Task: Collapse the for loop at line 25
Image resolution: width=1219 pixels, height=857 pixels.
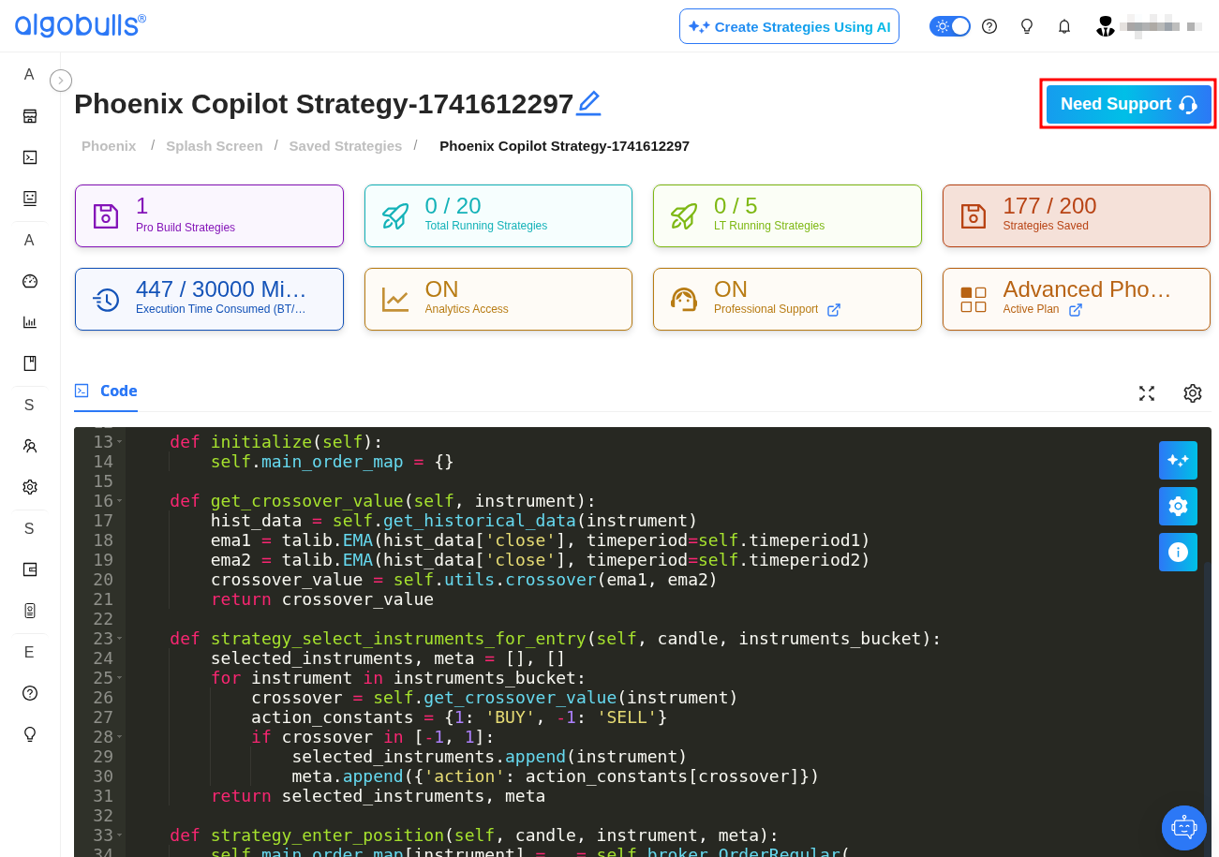Action: pos(120,678)
